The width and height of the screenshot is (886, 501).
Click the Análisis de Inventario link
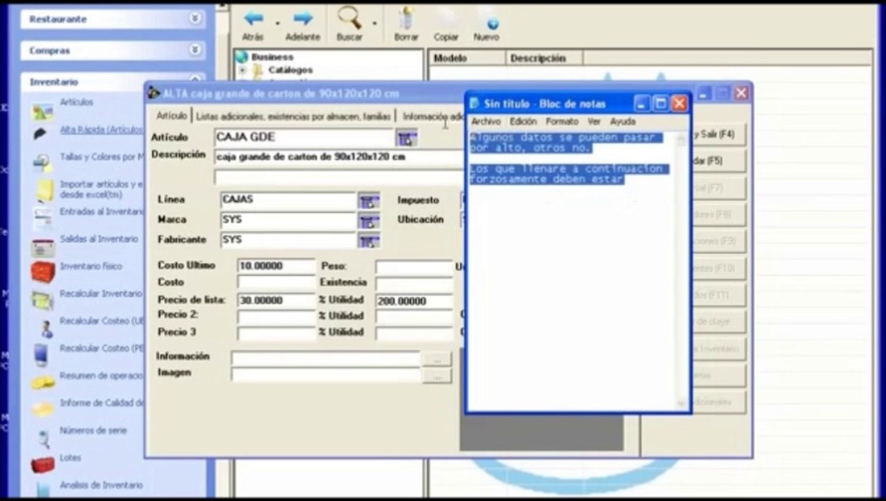click(101, 485)
